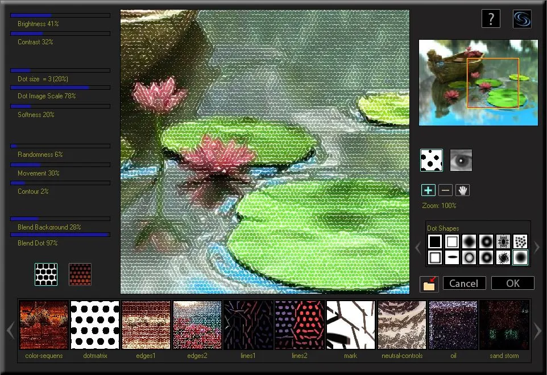Click the Brightness slider bar
The height and width of the screenshot is (375, 547).
pyautogui.click(x=60, y=15)
